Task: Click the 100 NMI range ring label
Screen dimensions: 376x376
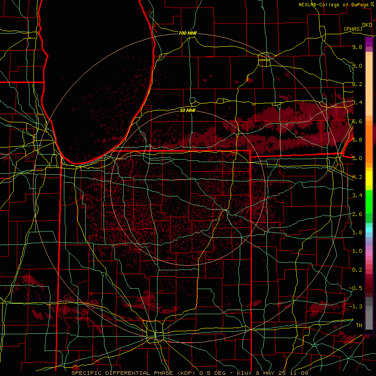Action: (x=188, y=33)
